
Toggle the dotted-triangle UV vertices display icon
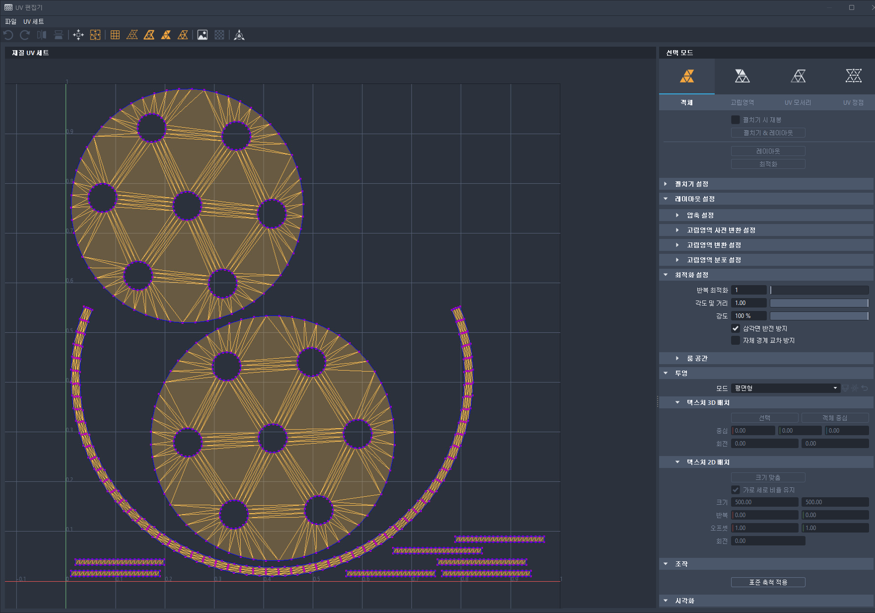132,35
